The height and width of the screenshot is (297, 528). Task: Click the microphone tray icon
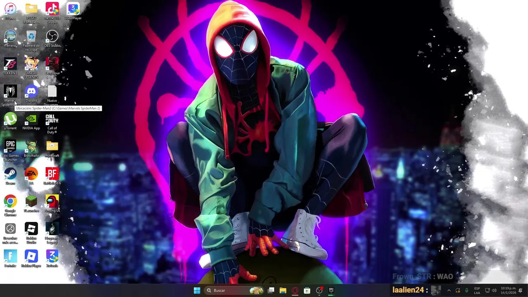(467, 290)
